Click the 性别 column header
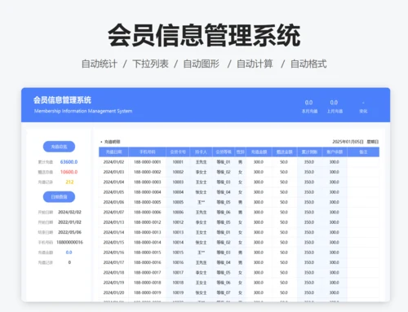The image size is (408, 312). (x=240, y=152)
